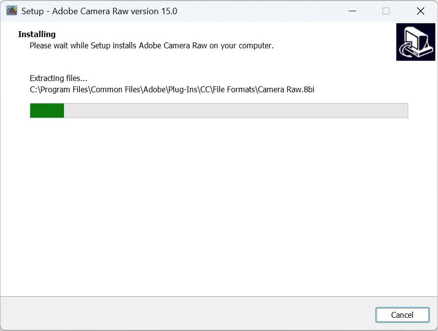
Task: Minimize the Setup window
Action: (352, 11)
